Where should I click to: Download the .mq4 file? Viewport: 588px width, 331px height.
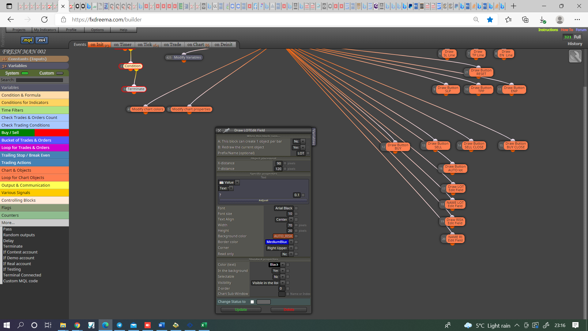[x=28, y=40]
